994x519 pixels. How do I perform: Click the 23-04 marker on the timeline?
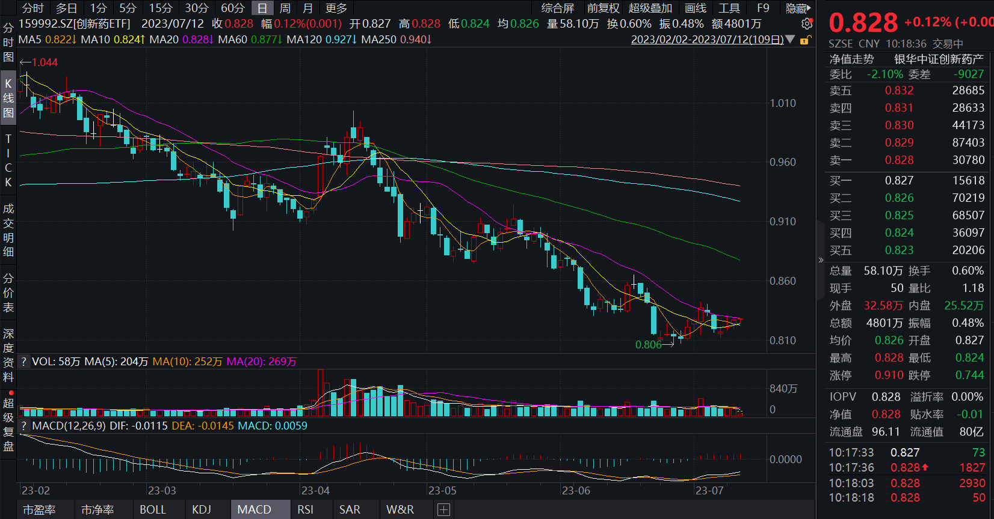[315, 491]
